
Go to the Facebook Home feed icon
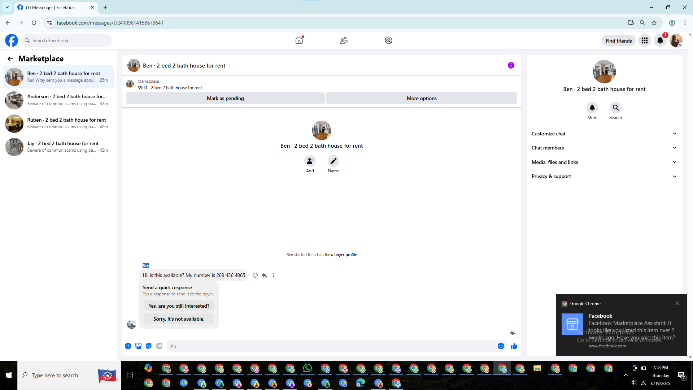click(x=299, y=40)
